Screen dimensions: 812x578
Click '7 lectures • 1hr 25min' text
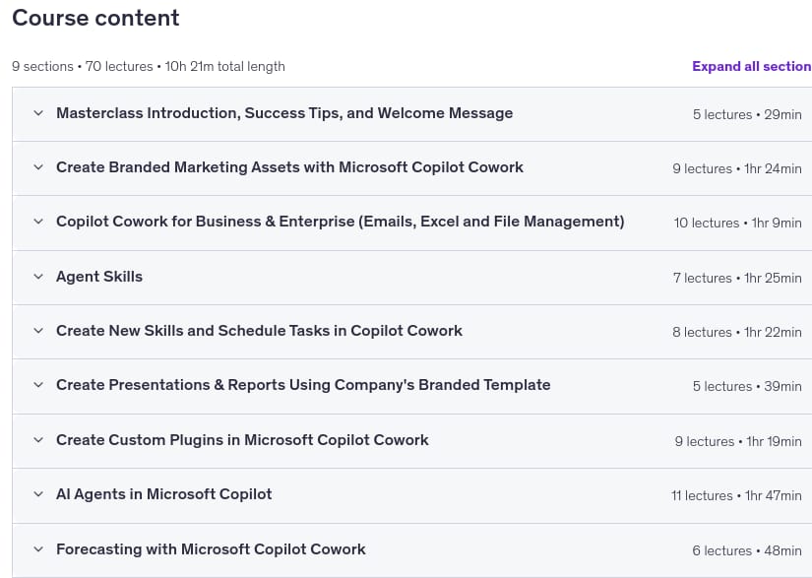[737, 278]
